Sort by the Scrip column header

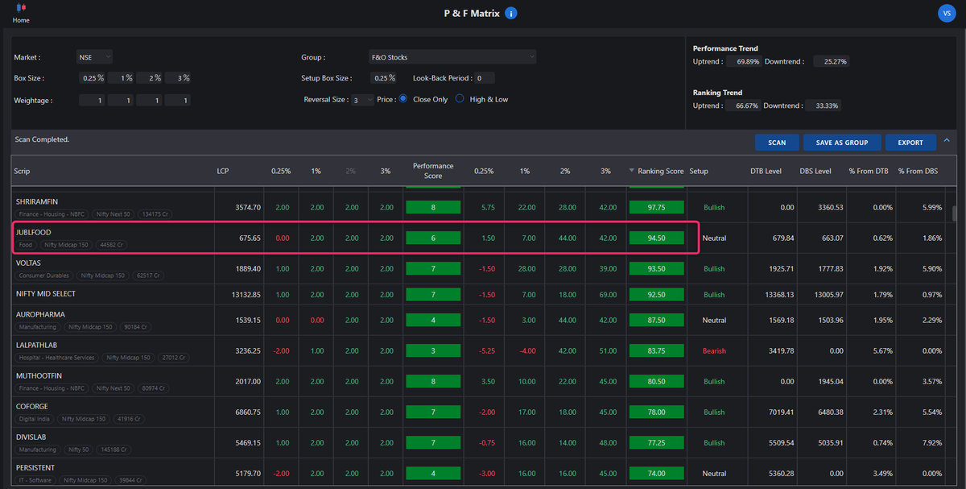22,172
